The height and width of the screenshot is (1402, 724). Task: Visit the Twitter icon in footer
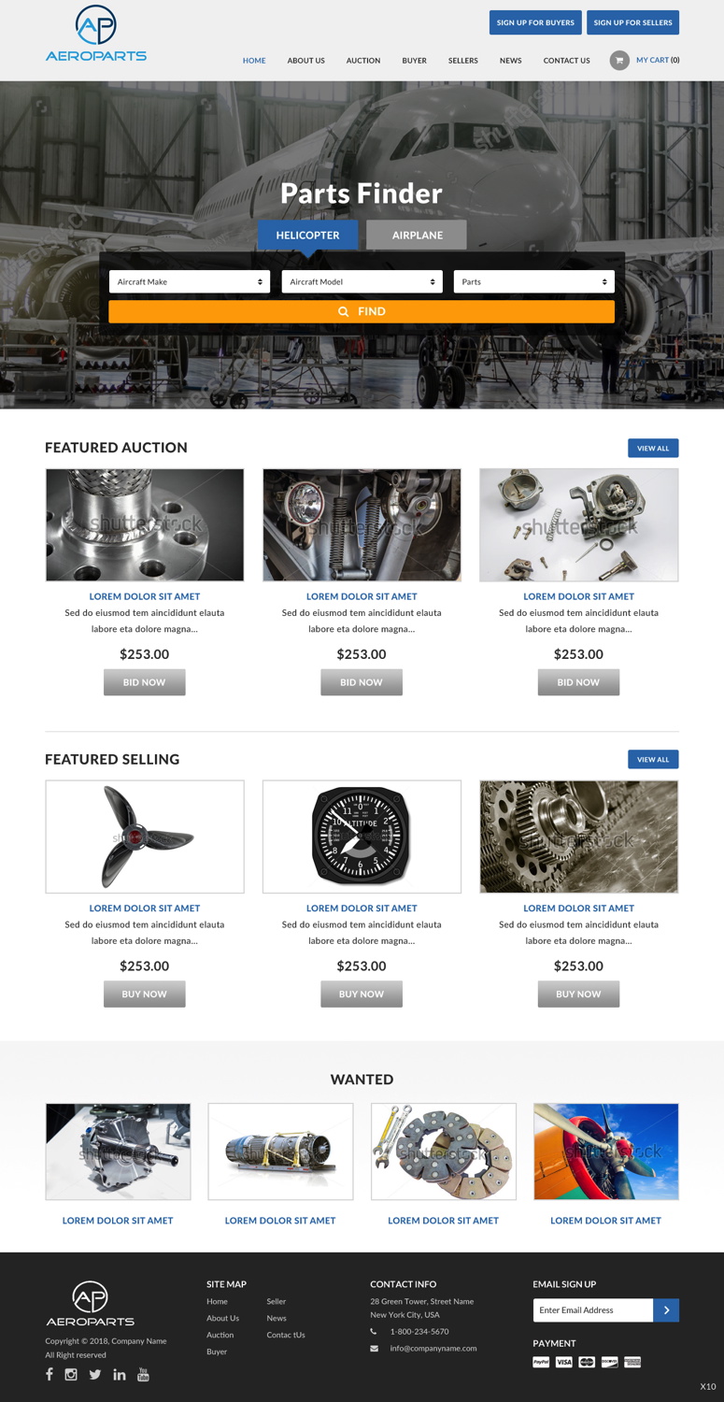point(95,1374)
